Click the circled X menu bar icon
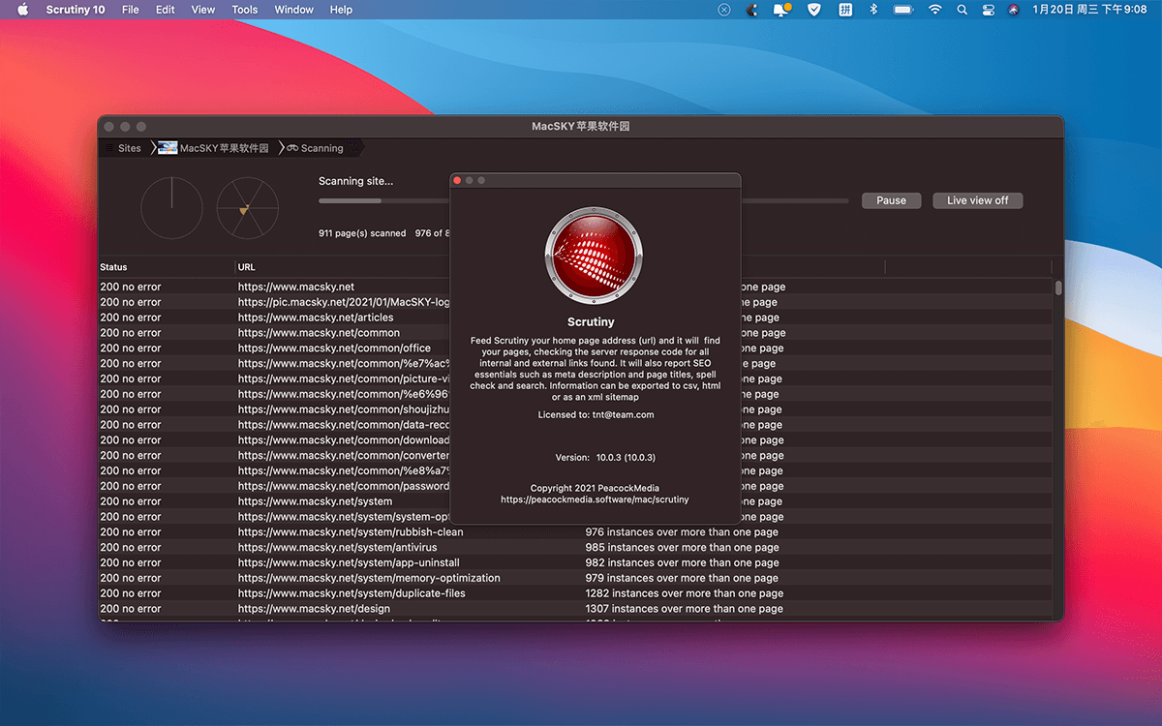This screenshot has width=1162, height=726. pos(724,10)
